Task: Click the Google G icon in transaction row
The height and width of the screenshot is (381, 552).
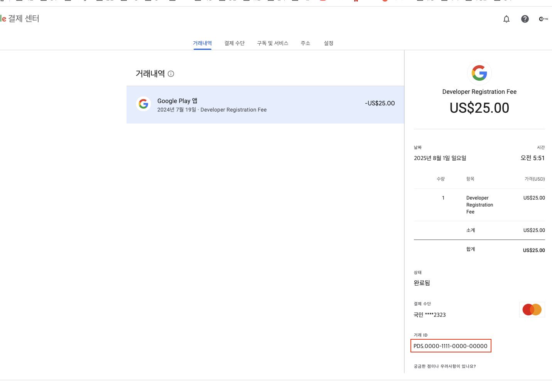Action: [143, 103]
